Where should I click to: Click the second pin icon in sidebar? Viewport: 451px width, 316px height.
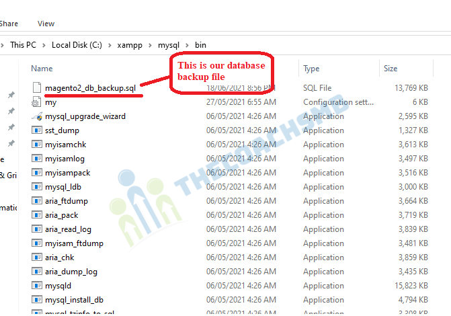[x=11, y=111]
